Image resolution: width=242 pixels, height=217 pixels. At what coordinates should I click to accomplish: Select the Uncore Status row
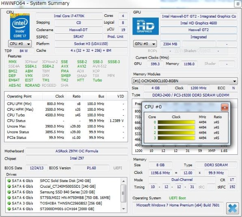pos(66,132)
